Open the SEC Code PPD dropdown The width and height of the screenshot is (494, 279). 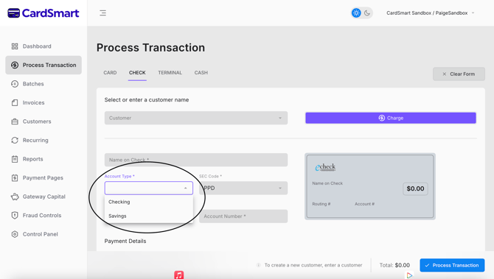tap(243, 188)
